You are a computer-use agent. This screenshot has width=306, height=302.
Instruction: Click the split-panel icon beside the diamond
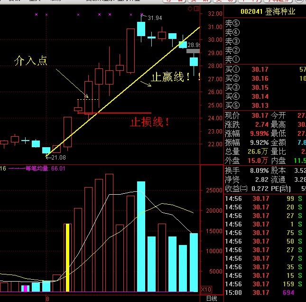pos(196,9)
